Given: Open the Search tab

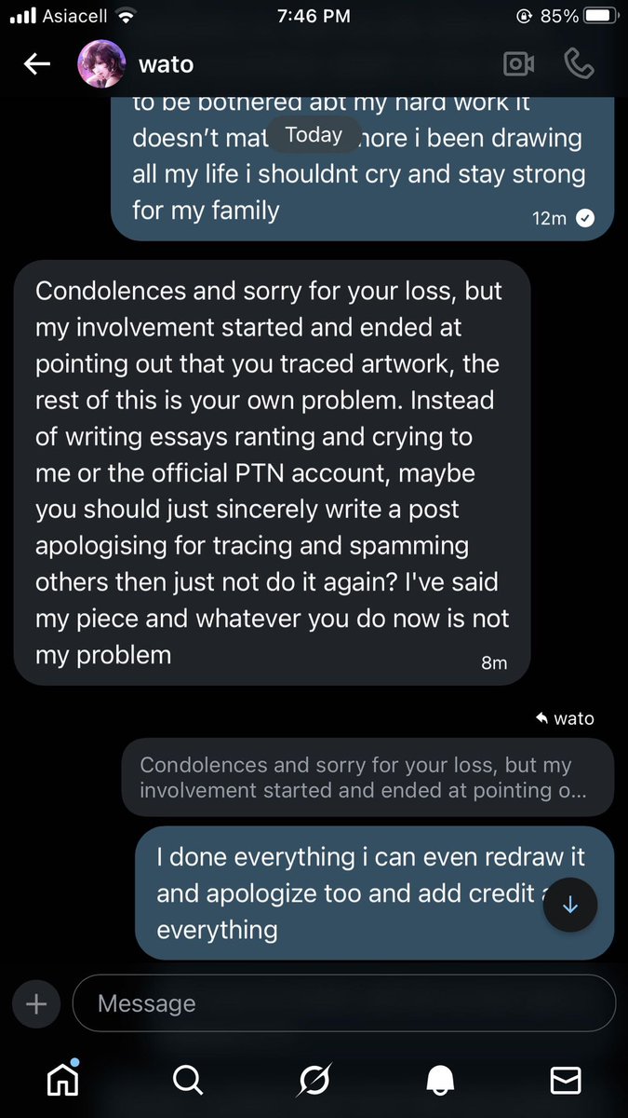Looking at the screenshot, I should tap(188, 1080).
